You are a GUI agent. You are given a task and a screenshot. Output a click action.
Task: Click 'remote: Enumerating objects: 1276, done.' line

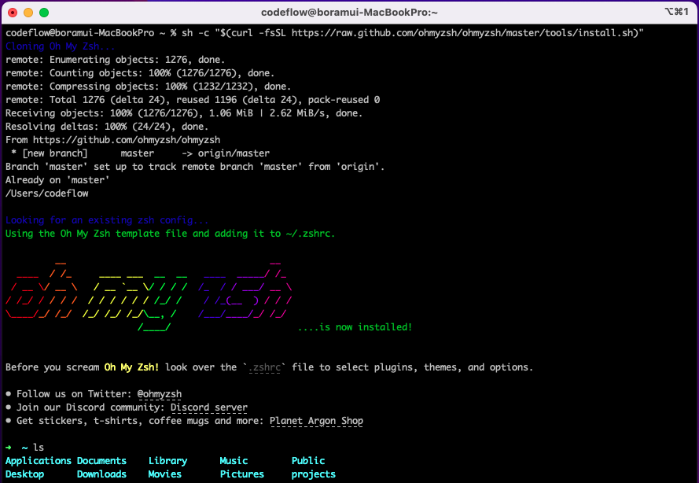pyautogui.click(x=115, y=60)
